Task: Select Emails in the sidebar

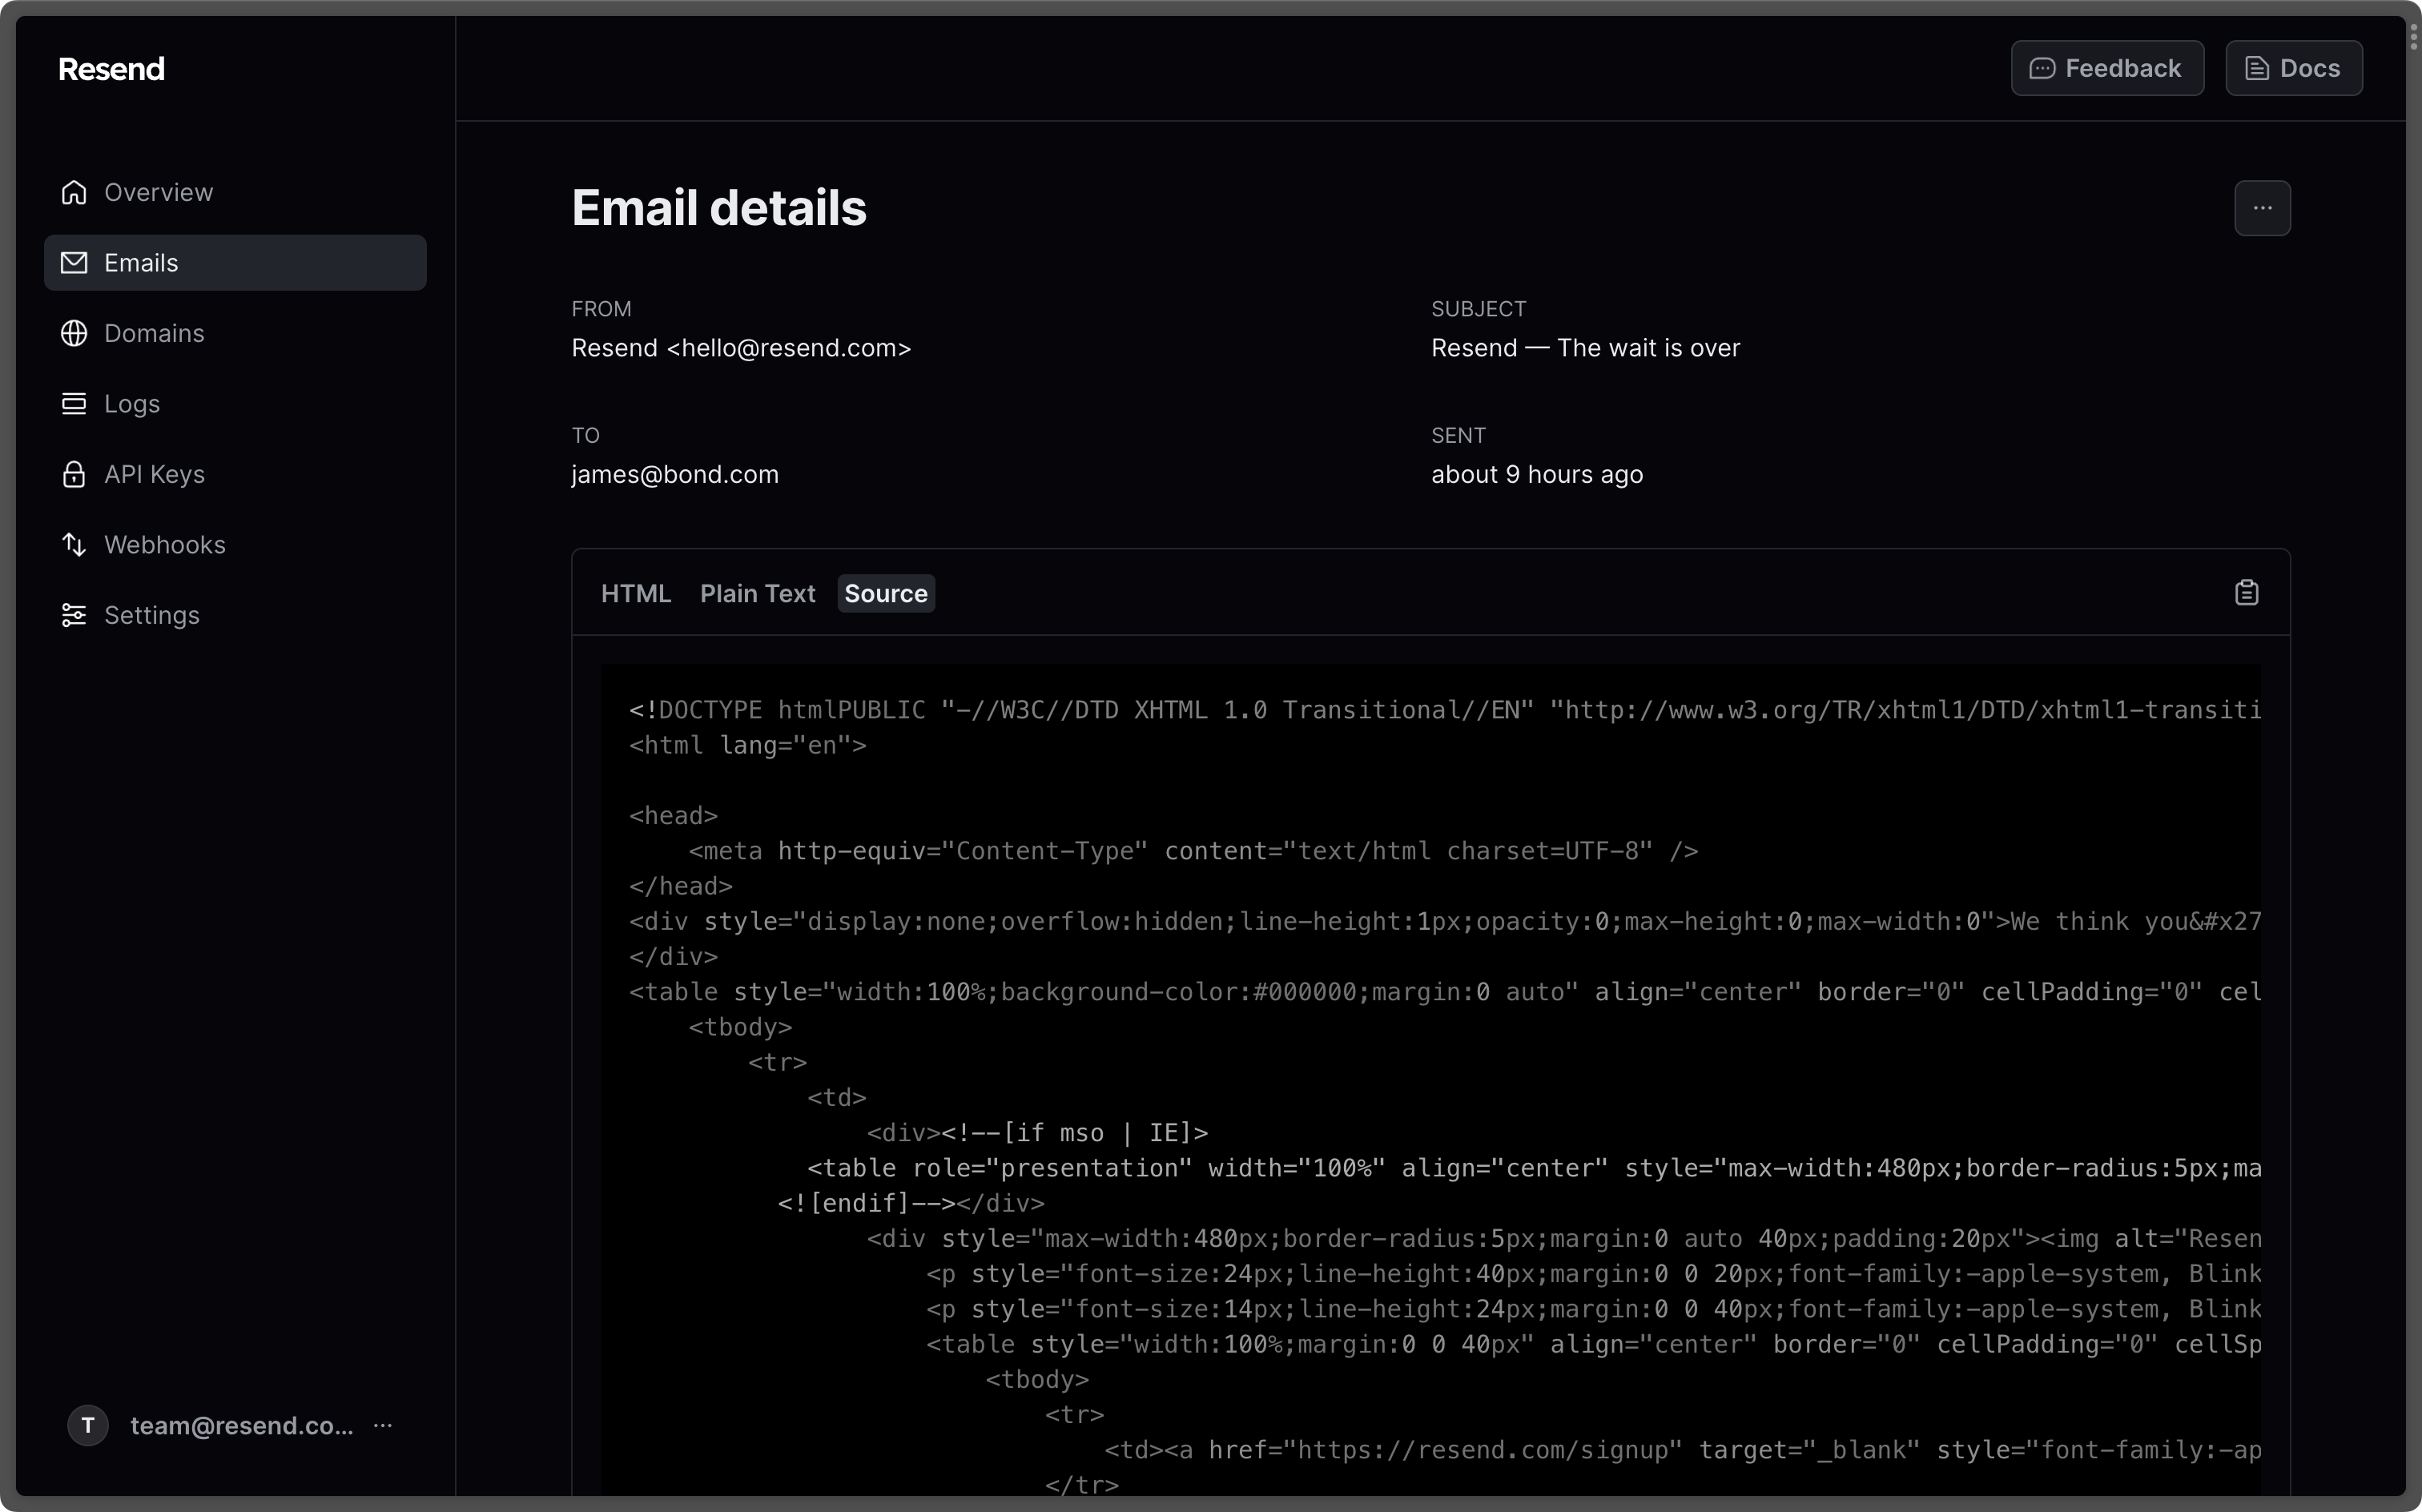Action: pyautogui.click(x=235, y=263)
